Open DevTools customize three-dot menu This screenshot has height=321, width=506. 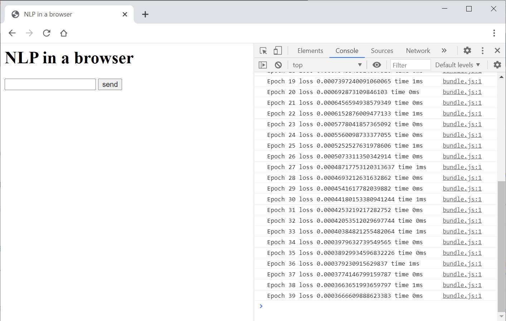[x=482, y=51]
